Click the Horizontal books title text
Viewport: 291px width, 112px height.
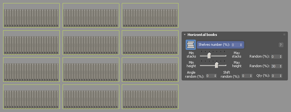202,35
